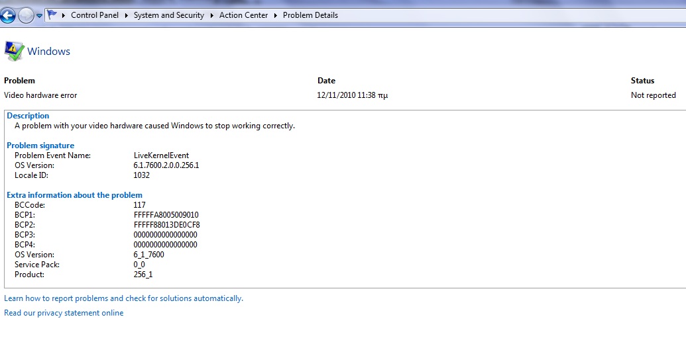Image resolution: width=686 pixels, height=344 pixels.
Task: Navigate to Action Center breadcrumb
Action: coord(243,15)
